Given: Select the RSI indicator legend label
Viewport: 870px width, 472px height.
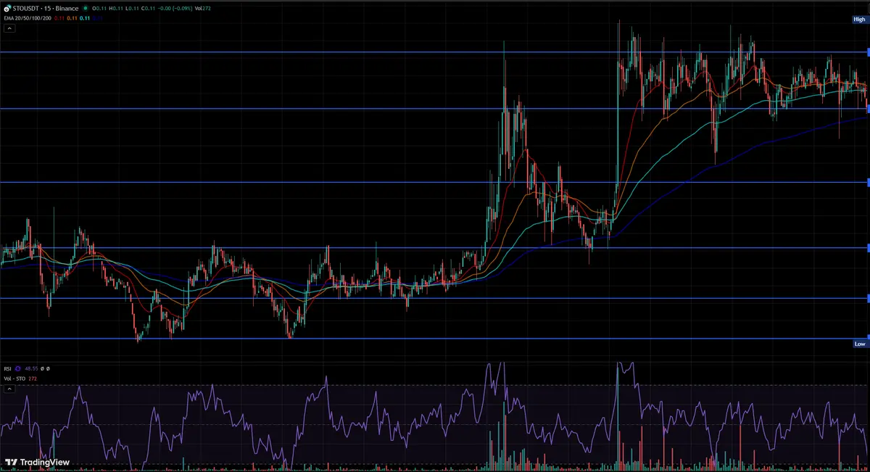Looking at the screenshot, I should [7, 369].
